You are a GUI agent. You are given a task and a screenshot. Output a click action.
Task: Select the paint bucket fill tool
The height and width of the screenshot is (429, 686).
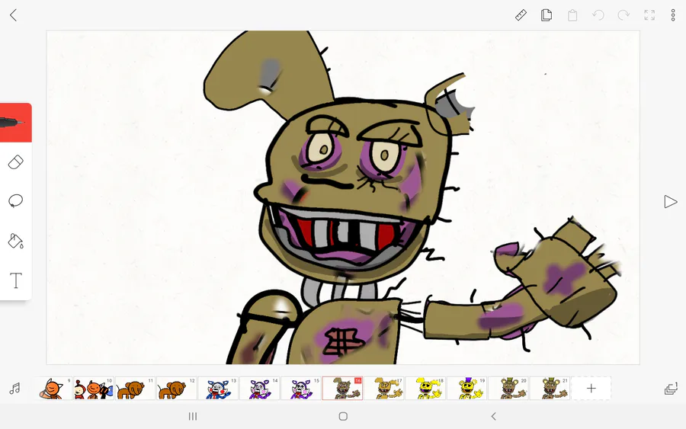tap(16, 241)
